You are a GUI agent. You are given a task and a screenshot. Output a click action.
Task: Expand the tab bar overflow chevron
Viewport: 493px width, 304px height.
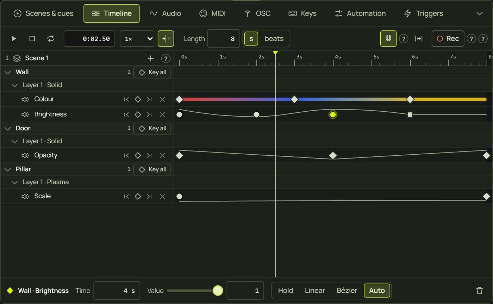pyautogui.click(x=479, y=13)
